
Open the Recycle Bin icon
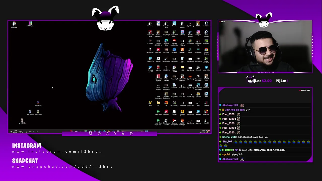[182, 60]
